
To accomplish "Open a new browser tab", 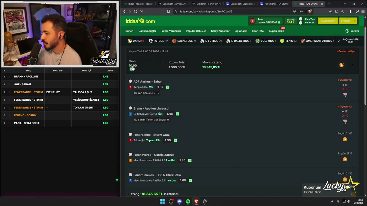I will click(329, 4).
